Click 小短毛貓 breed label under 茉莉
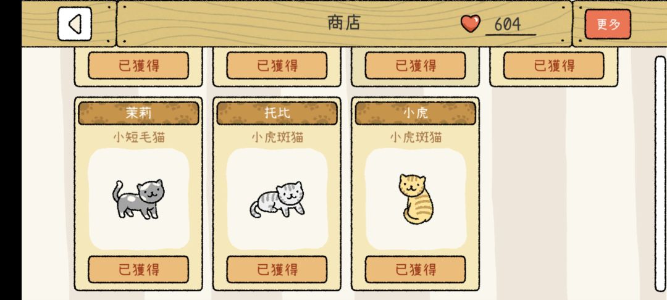667x300 pixels. pyautogui.click(x=139, y=137)
